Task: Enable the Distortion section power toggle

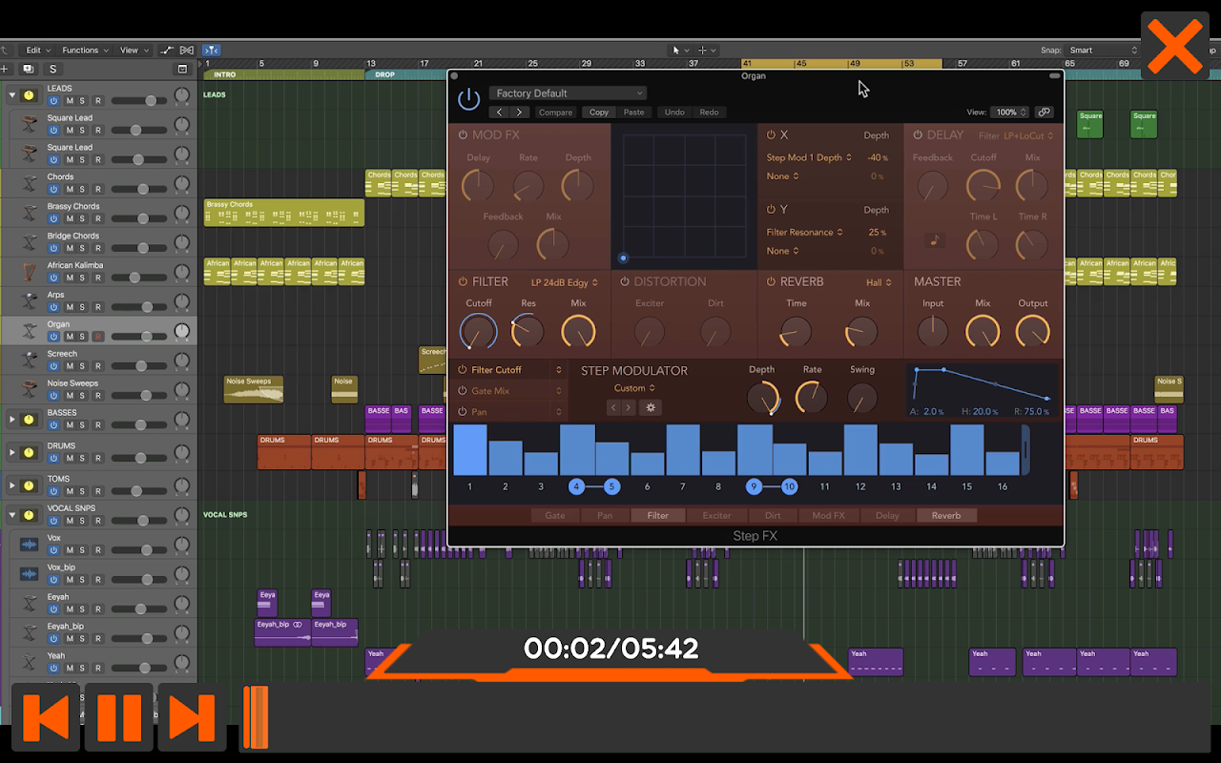Action: pos(625,282)
